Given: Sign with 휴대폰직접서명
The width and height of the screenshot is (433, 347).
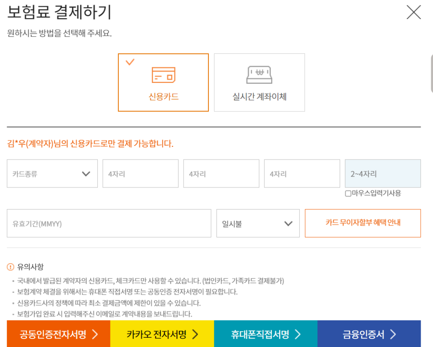Looking at the screenshot, I should [266, 335].
